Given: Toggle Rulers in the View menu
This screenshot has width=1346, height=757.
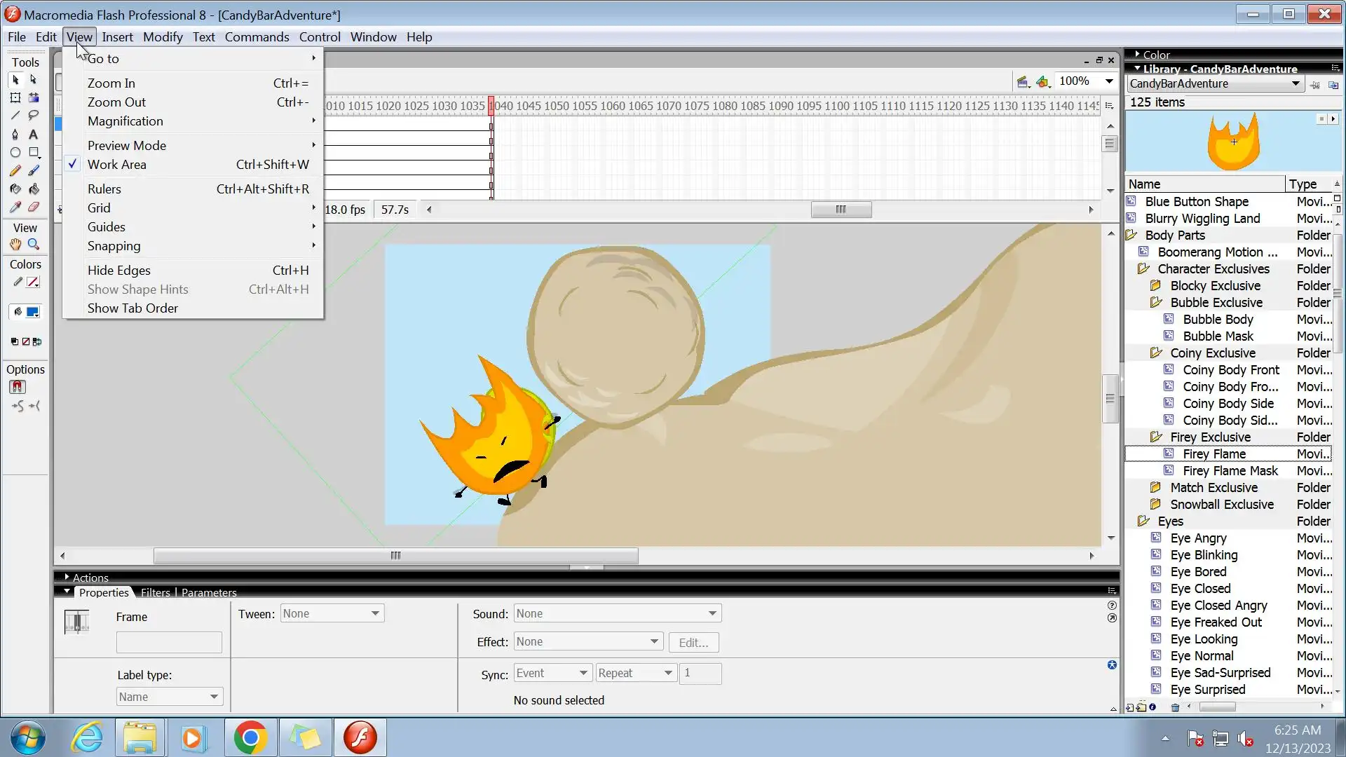Looking at the screenshot, I should [x=104, y=189].
